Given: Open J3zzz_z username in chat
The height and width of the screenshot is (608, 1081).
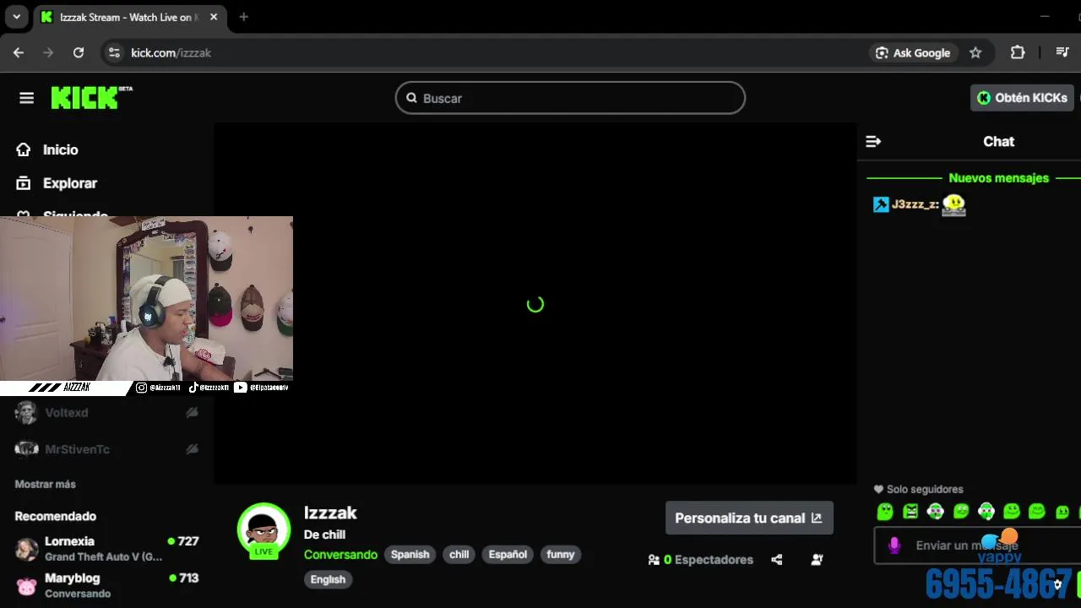Looking at the screenshot, I should click(x=915, y=204).
